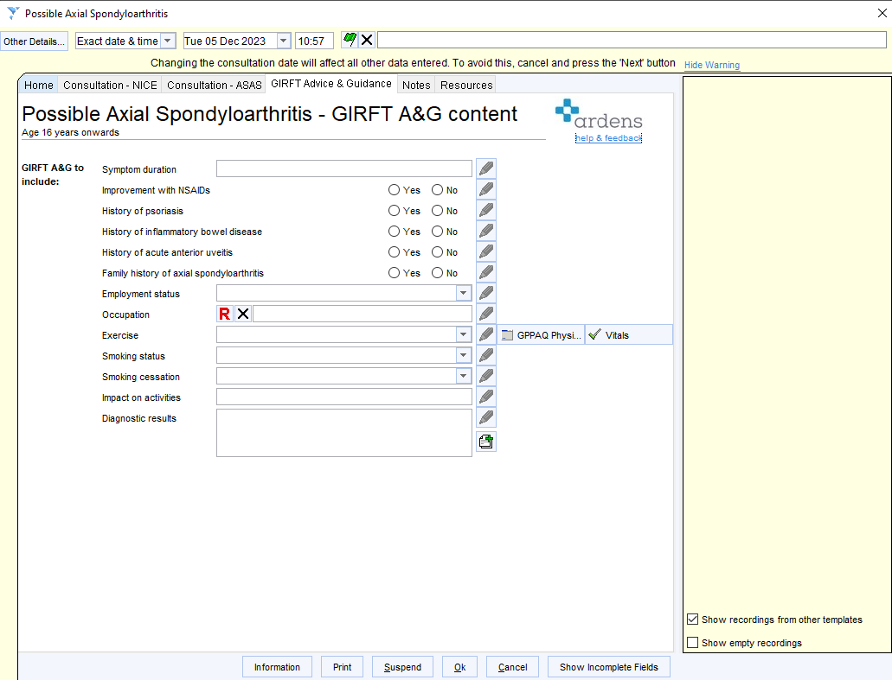Click the Hide Warning link
Viewport: 892px width, 680px height.
point(712,65)
